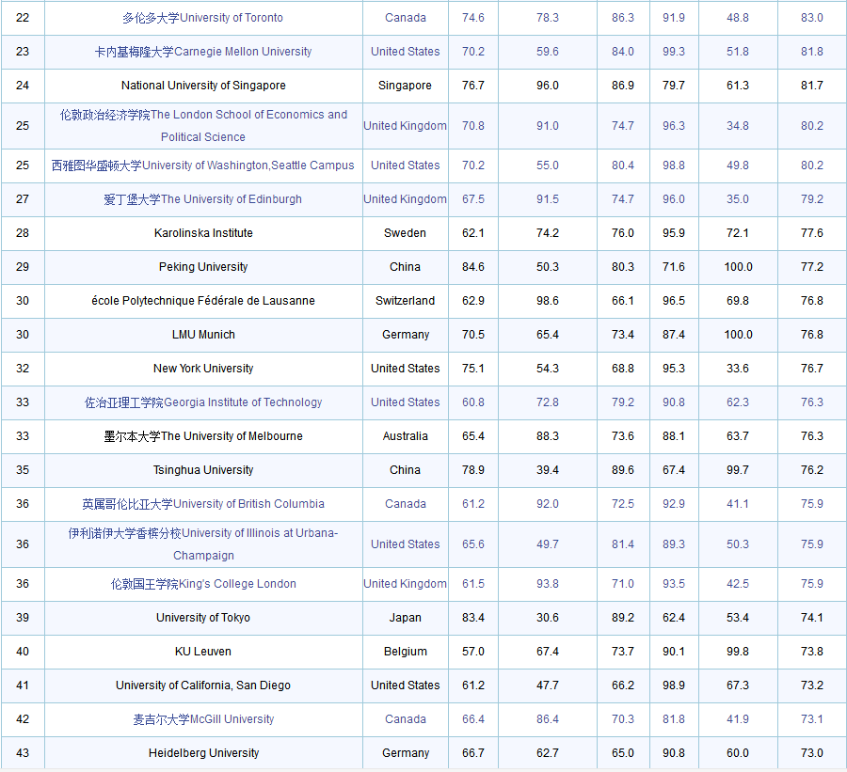Click The University of Edinburgh link

202,199
